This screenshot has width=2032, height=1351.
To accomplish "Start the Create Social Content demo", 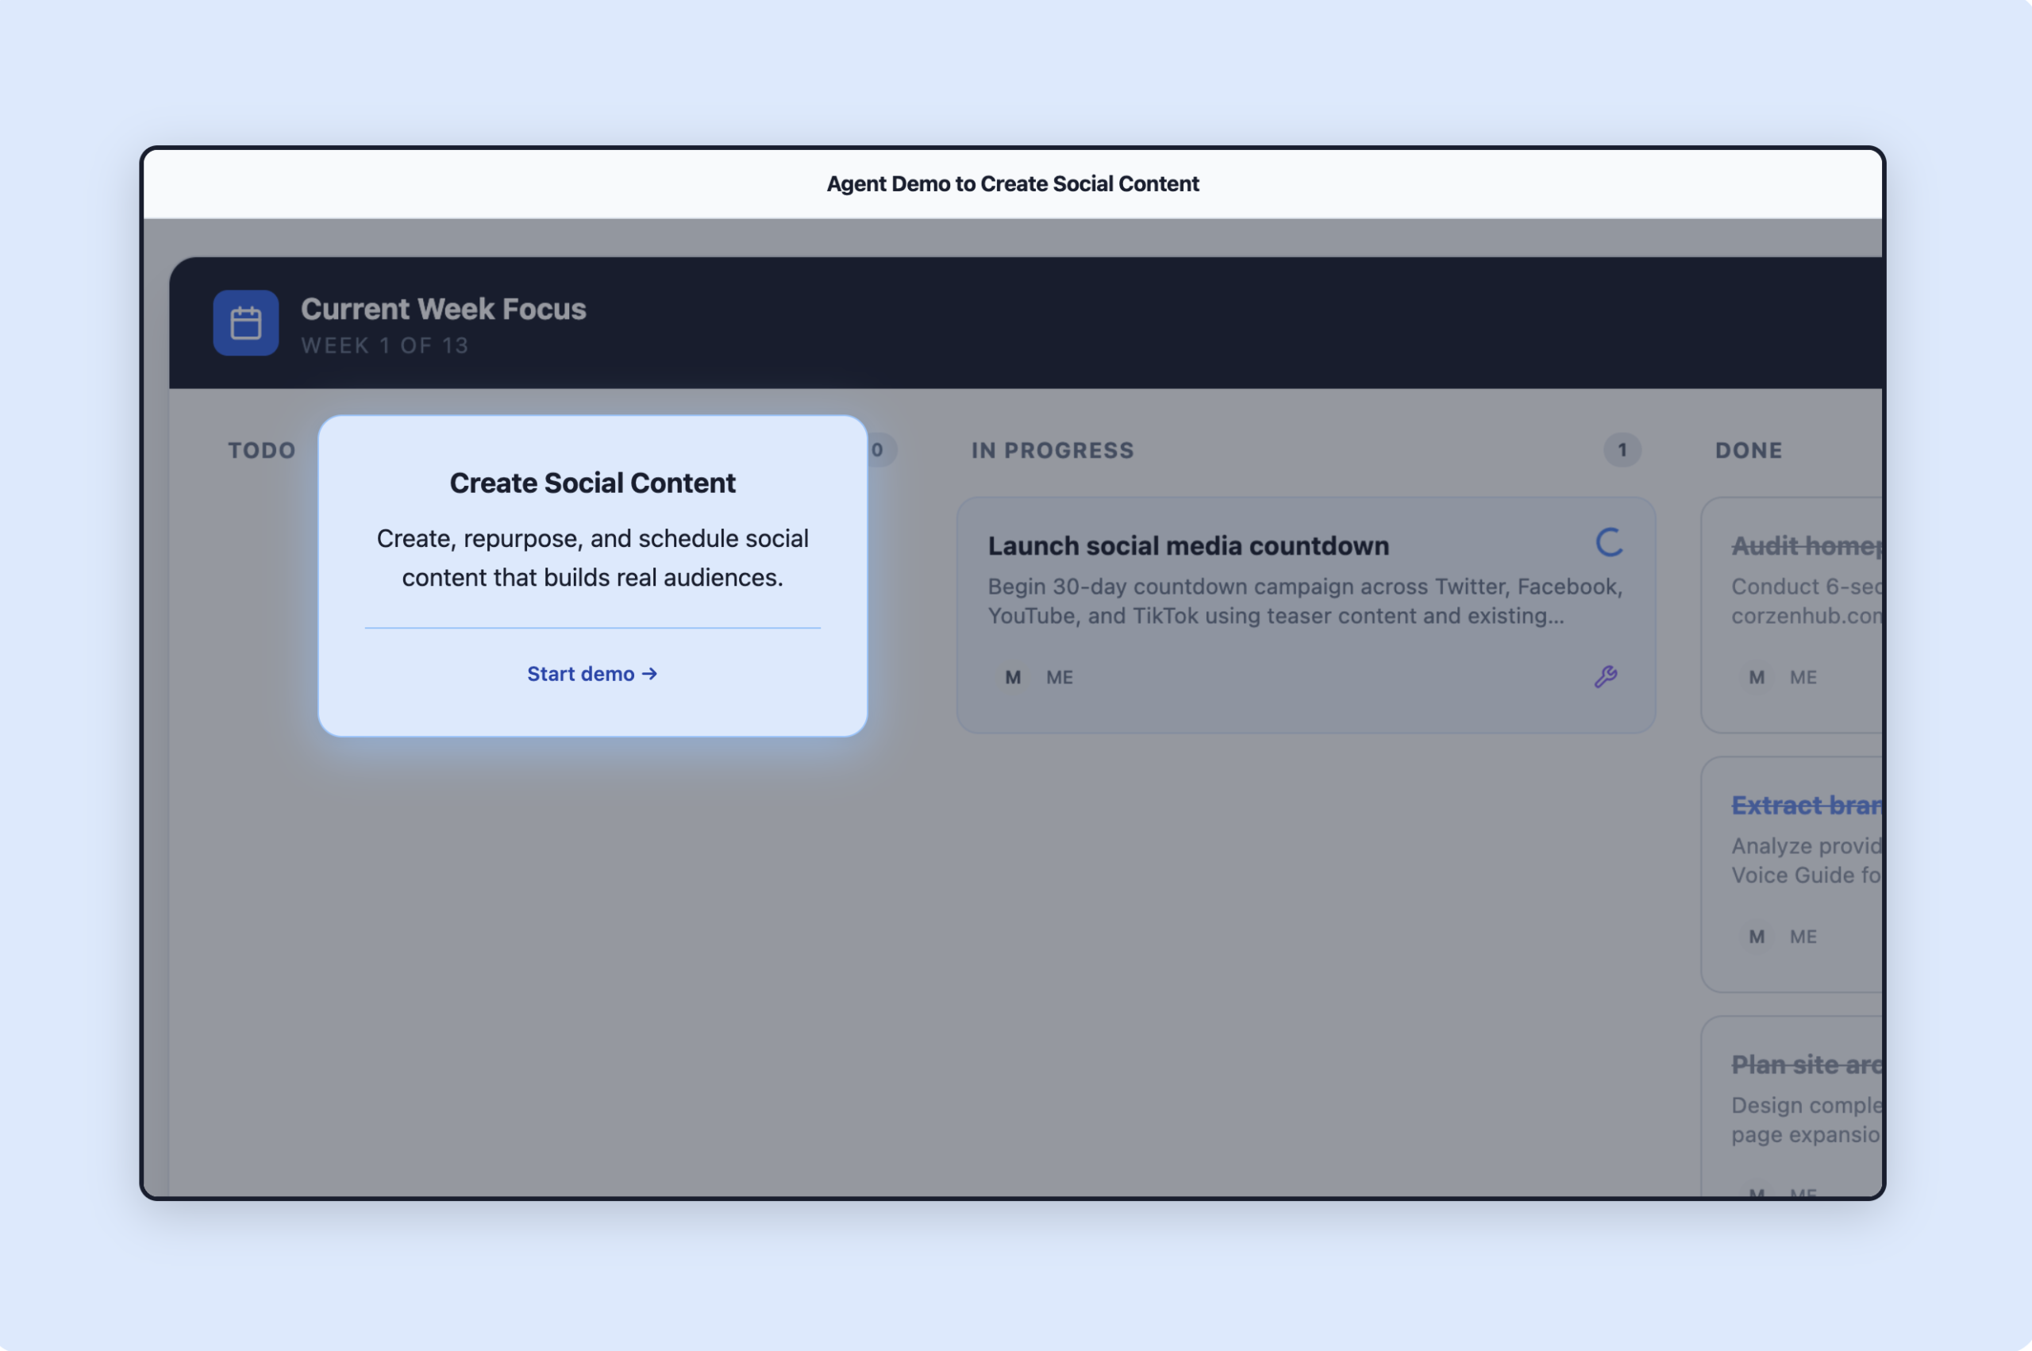I will click(592, 674).
